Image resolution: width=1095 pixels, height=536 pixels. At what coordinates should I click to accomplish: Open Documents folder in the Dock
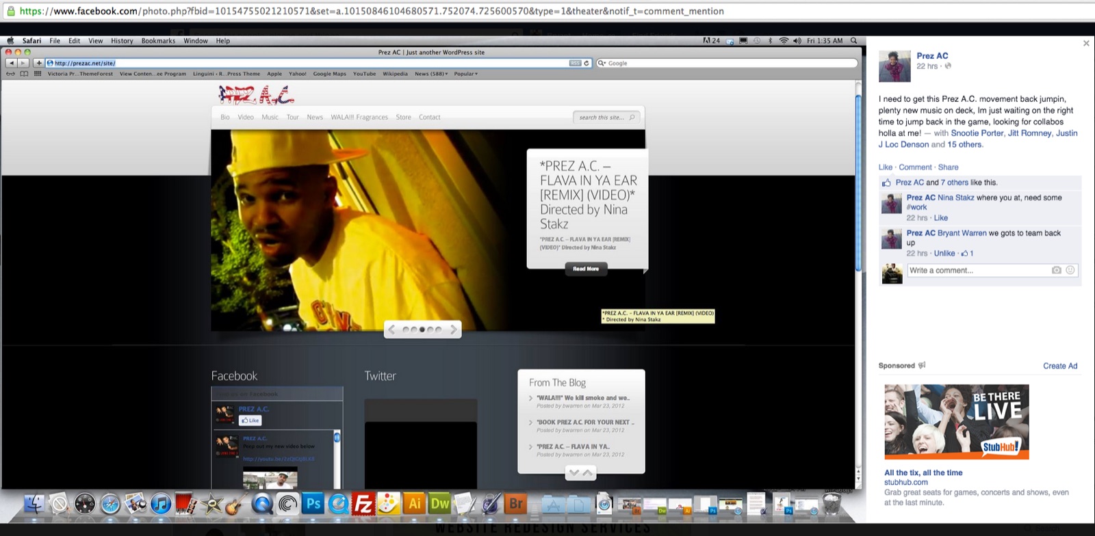578,505
